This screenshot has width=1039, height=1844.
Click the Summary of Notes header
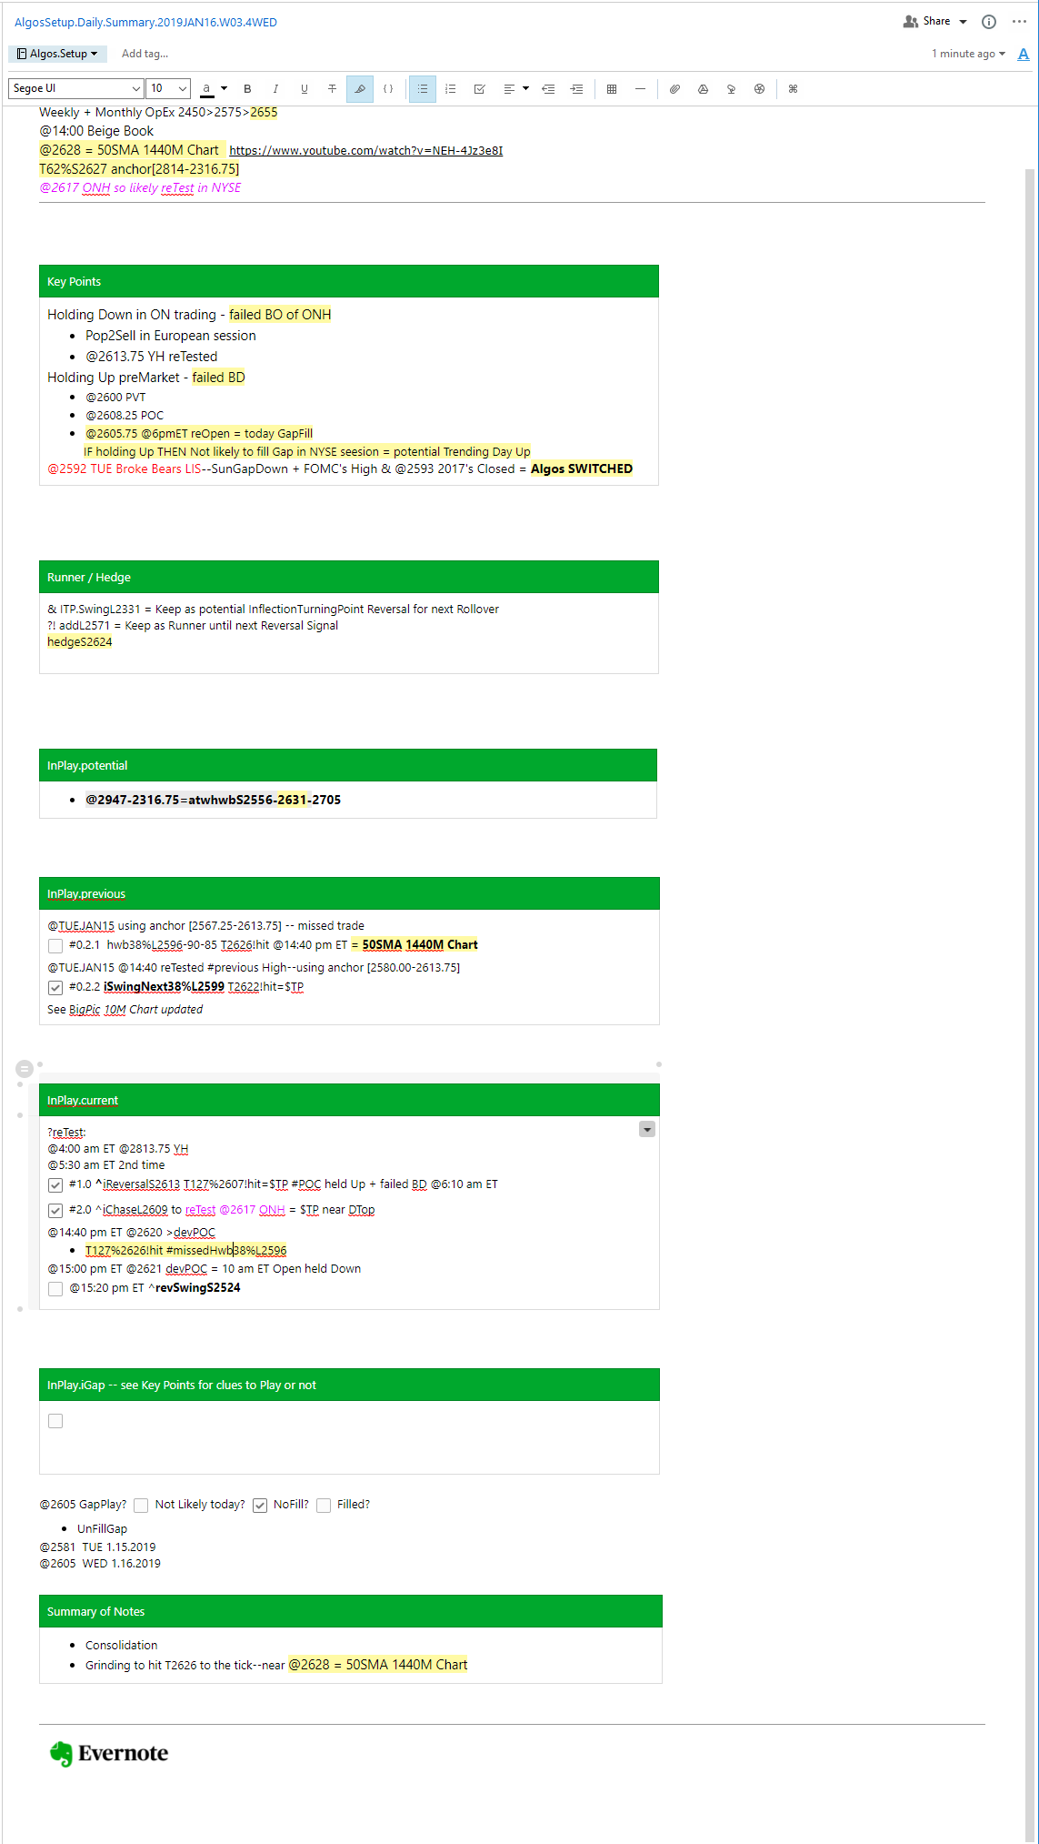pos(351,1612)
